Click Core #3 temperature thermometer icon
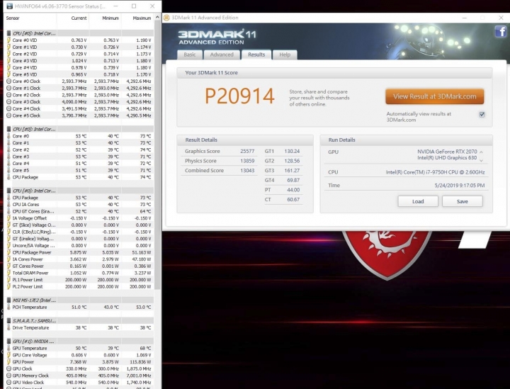510x389 pixels. click(8, 157)
